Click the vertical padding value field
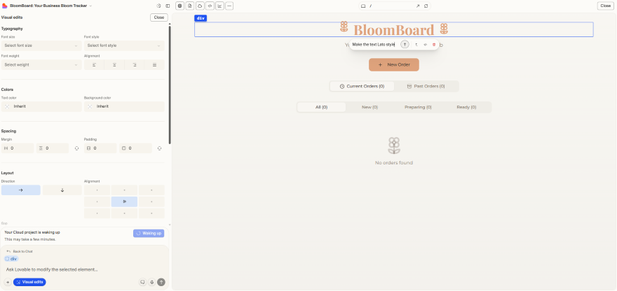 (136, 148)
